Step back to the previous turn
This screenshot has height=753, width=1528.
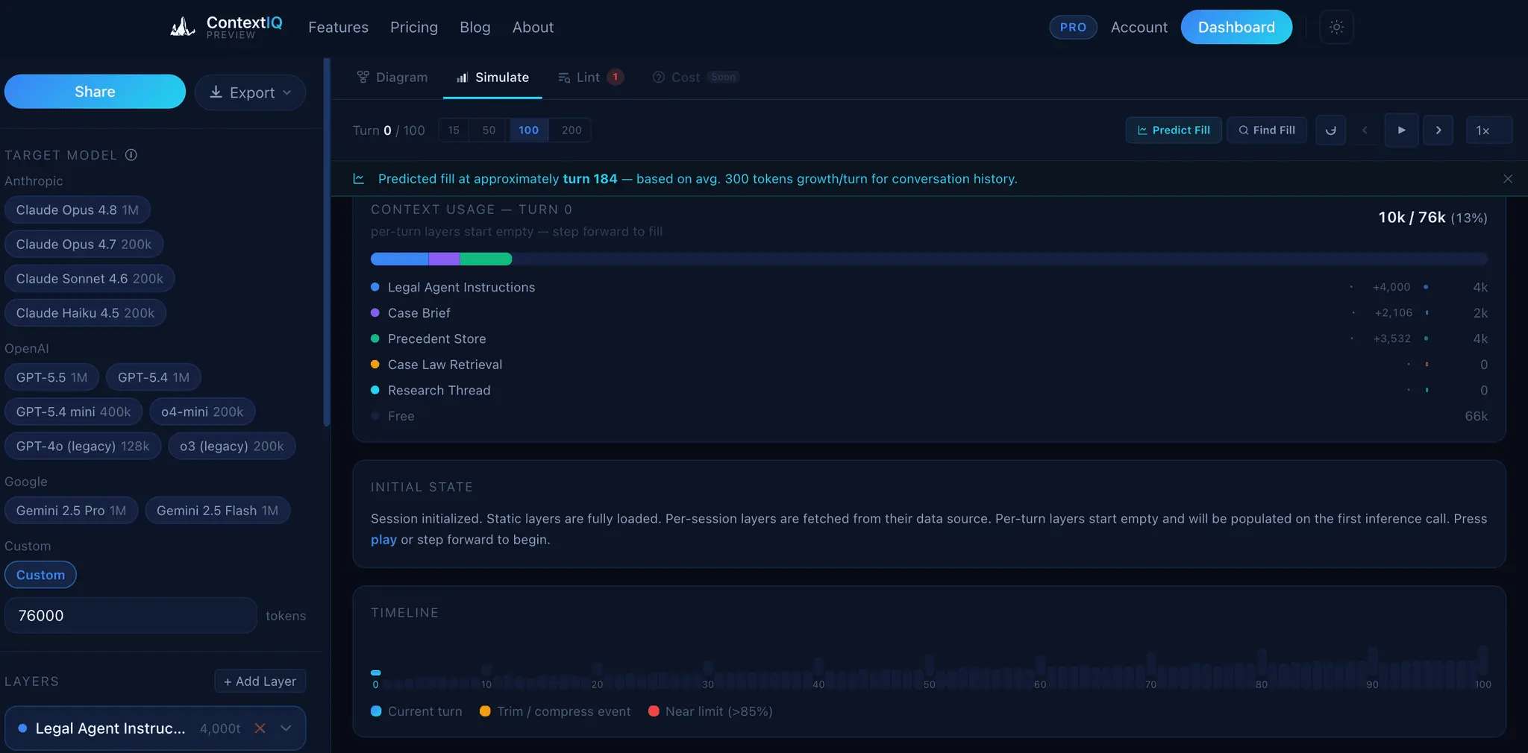click(x=1365, y=130)
